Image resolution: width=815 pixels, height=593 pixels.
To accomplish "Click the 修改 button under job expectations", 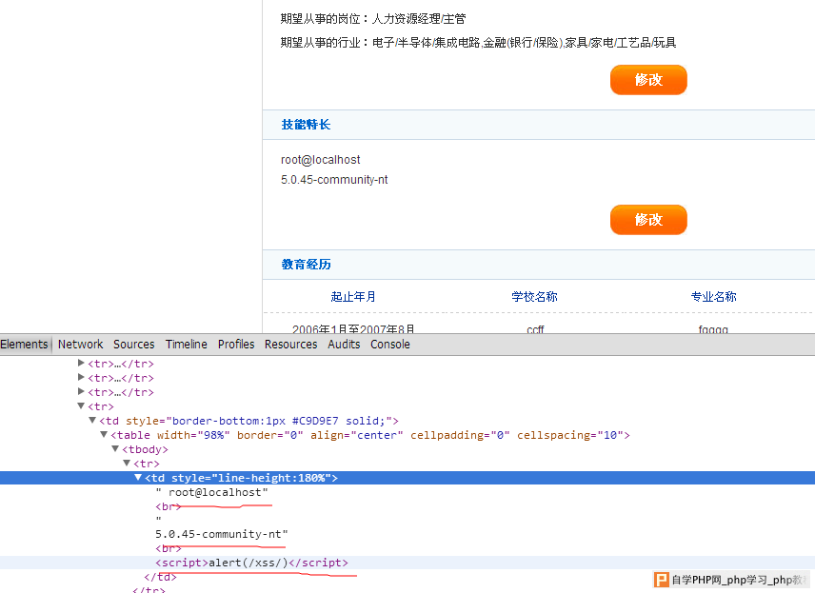I will (x=648, y=80).
